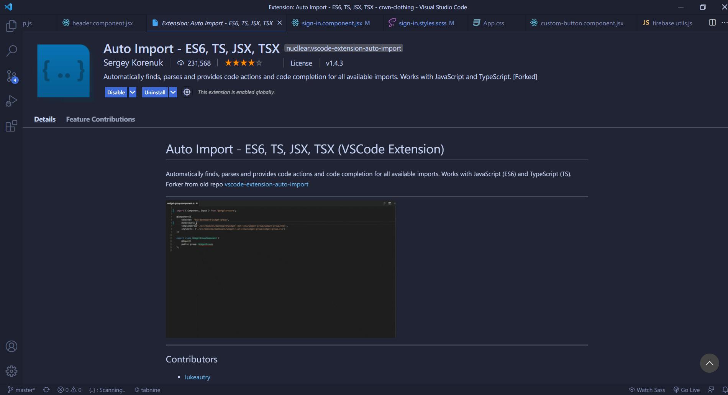
Task: Click the master branch in status bar
Action: (x=21, y=390)
